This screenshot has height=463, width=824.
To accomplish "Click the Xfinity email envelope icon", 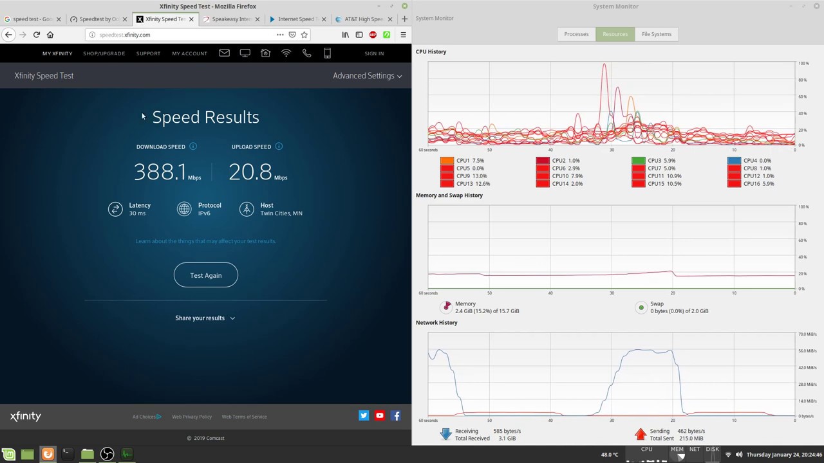I will [224, 53].
